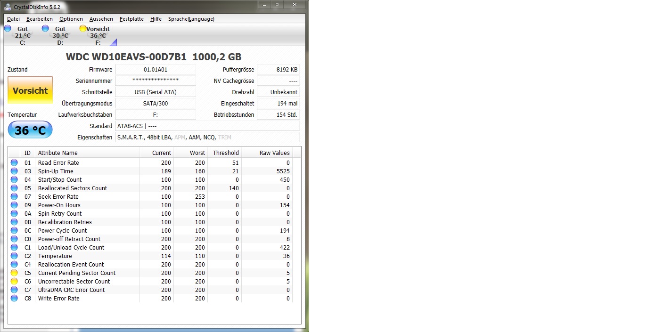Click the Übertragungsmodus field SATA/300
656x332 pixels.
[156, 104]
